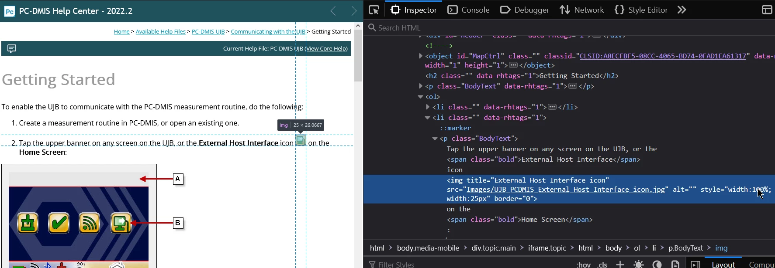Viewport: 775px width, 268px height.
Task: Open the feedback comment icon in the teal bar
Action: pyautogui.click(x=12, y=48)
